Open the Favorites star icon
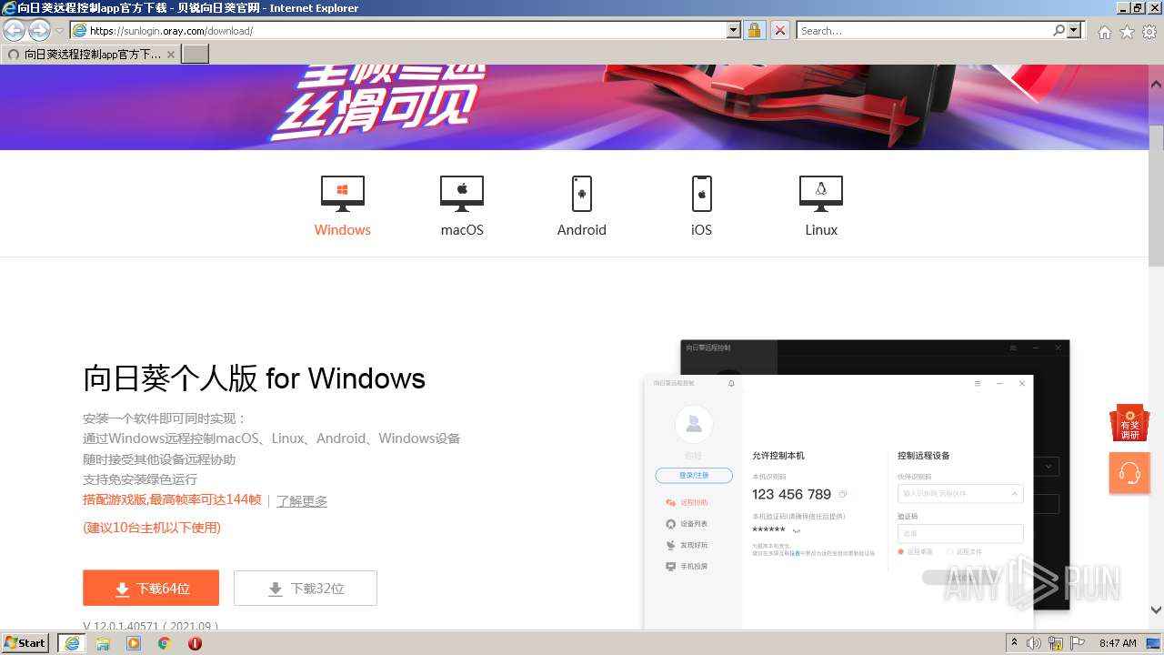Screen dimensions: 1164x655 pyautogui.click(x=1127, y=32)
